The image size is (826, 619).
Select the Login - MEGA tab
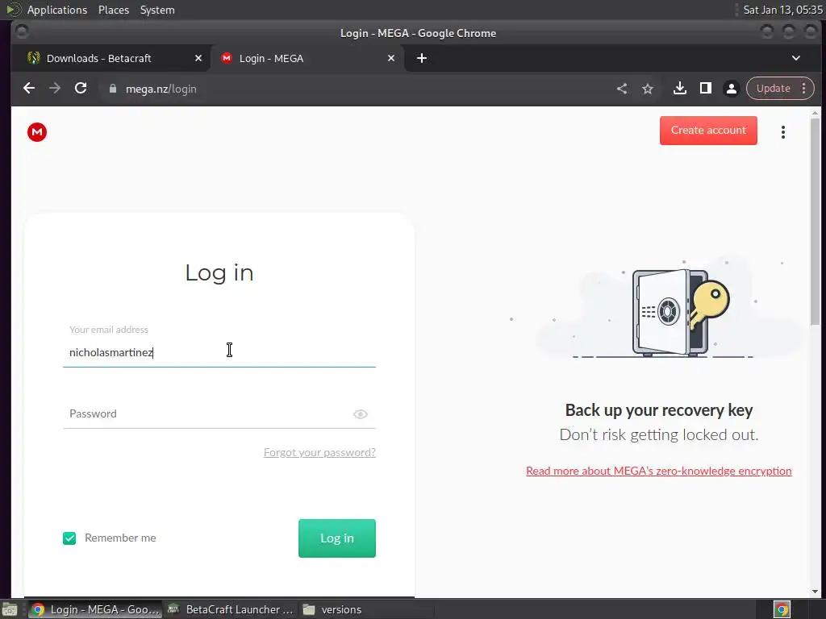click(307, 58)
